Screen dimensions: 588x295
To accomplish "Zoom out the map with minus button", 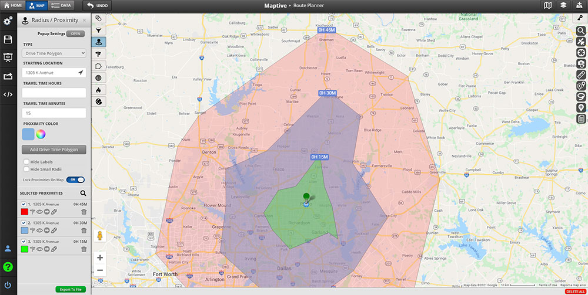I will (x=100, y=270).
